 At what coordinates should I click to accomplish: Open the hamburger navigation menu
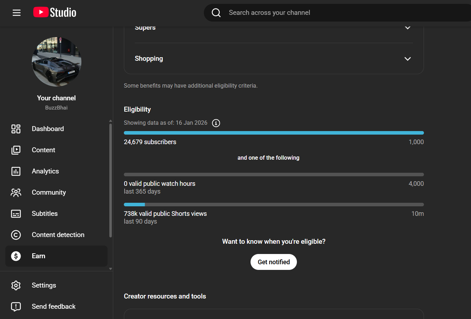pos(17,13)
